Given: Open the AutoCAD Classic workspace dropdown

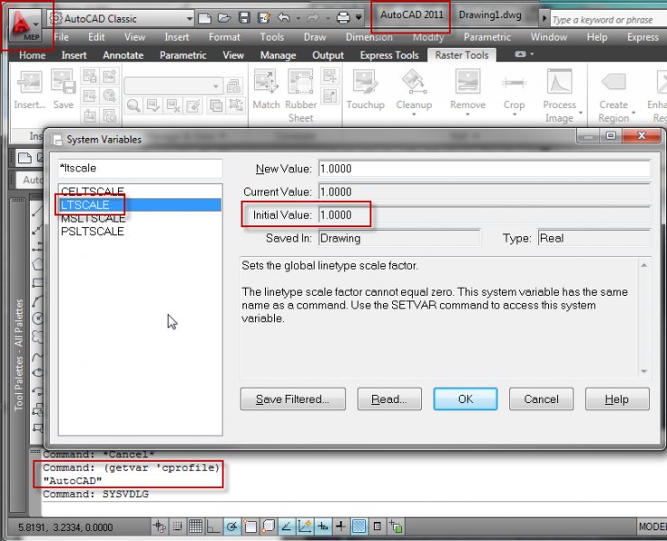Looking at the screenshot, I should click(x=189, y=19).
